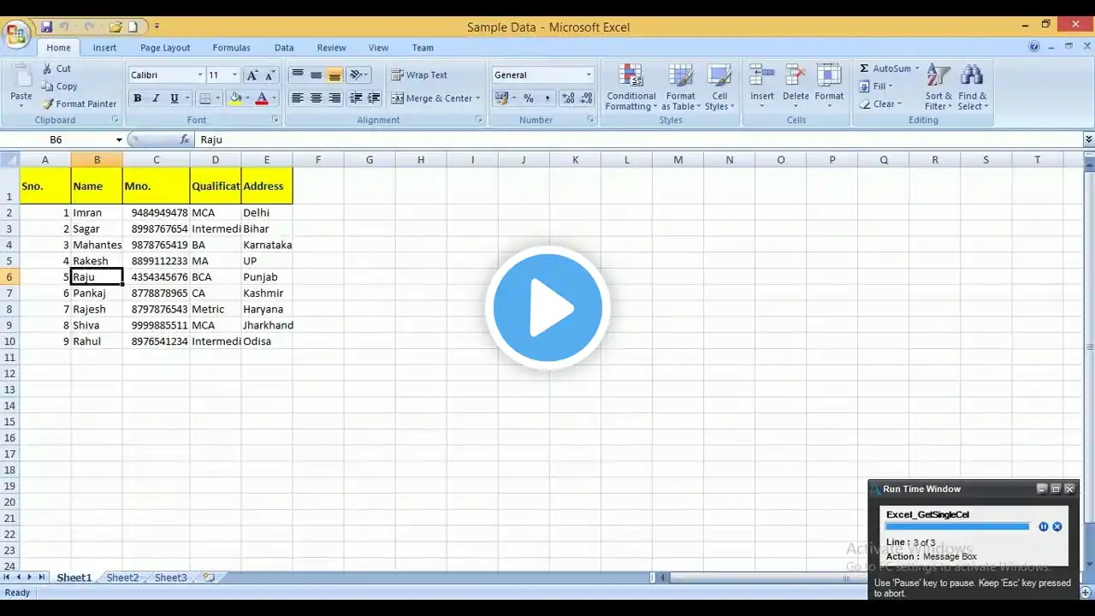1095x616 pixels.
Task: Switch to the Insert ribbon tab
Action: click(x=104, y=48)
